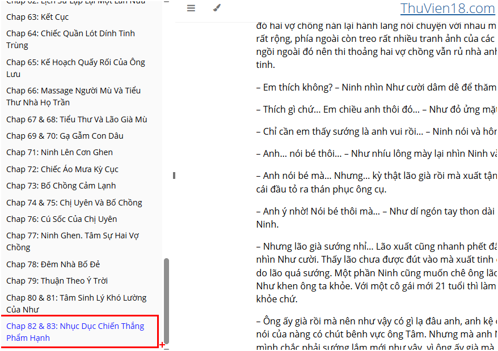
Task: Click highlighted Chap 82 & 83 link
Action: 75,332
